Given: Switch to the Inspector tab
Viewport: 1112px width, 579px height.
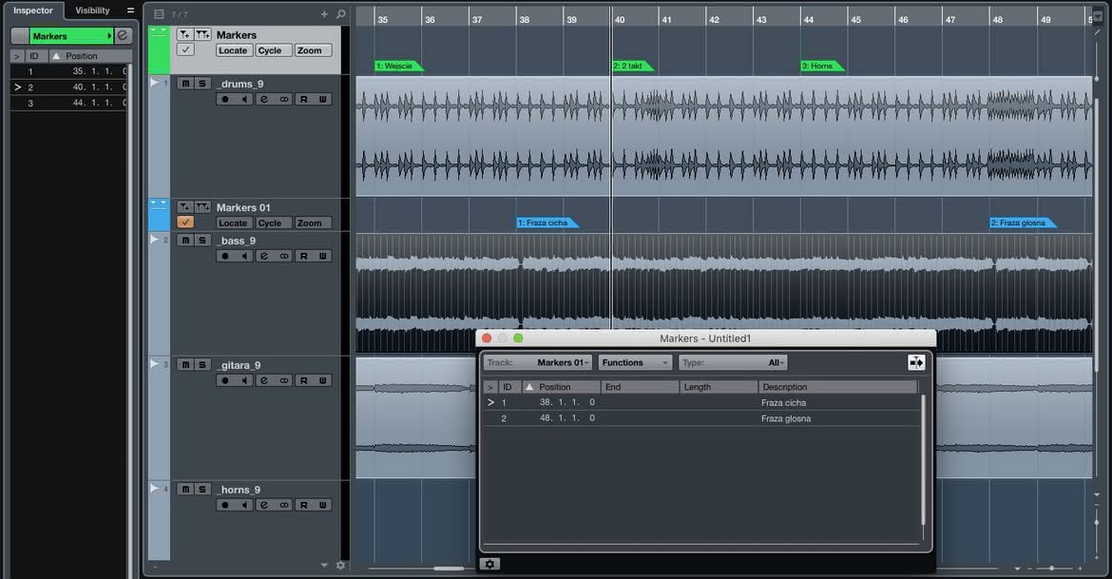Looking at the screenshot, I should pos(32,10).
